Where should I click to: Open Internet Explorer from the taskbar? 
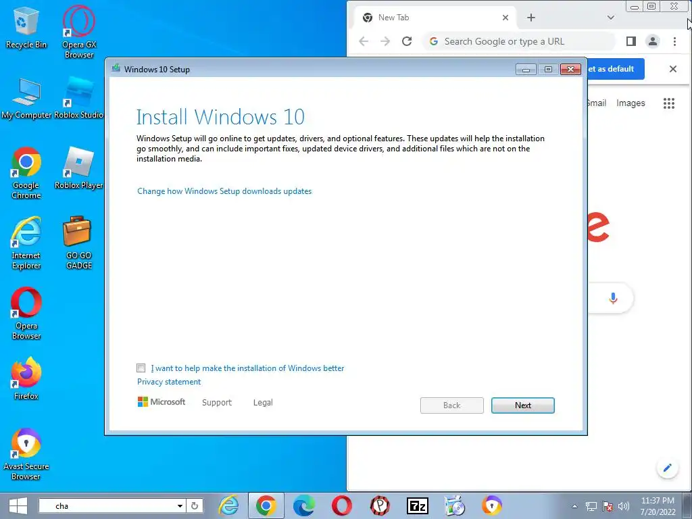pos(228,505)
